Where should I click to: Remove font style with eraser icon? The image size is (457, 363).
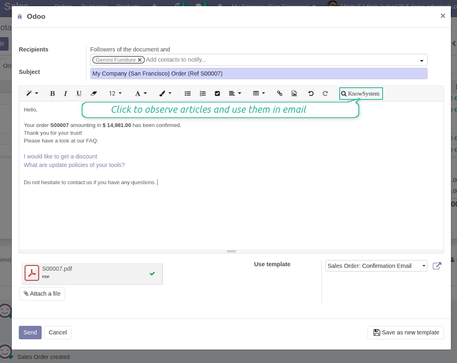[x=93, y=93]
